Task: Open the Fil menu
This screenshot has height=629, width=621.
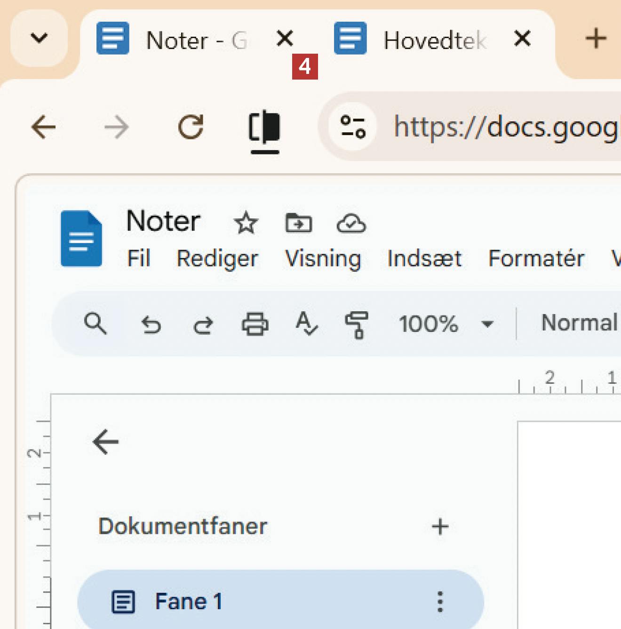Action: 138,258
